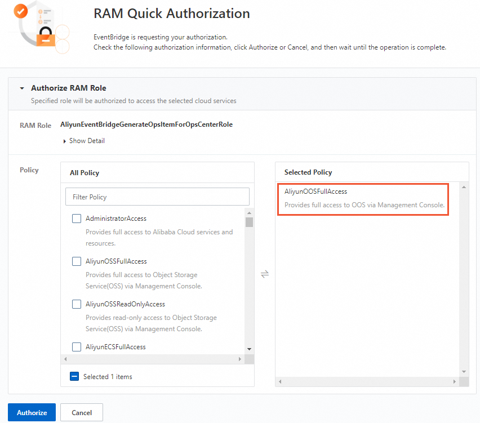The image size is (480, 423).
Task: Click the RAM Quick Authorization heading
Action: pyautogui.click(x=172, y=14)
